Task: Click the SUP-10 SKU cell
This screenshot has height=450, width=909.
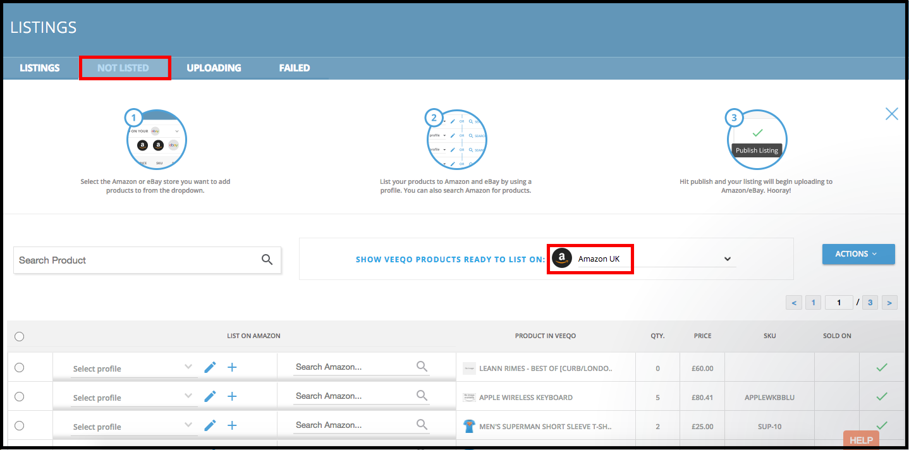Action: (769, 427)
